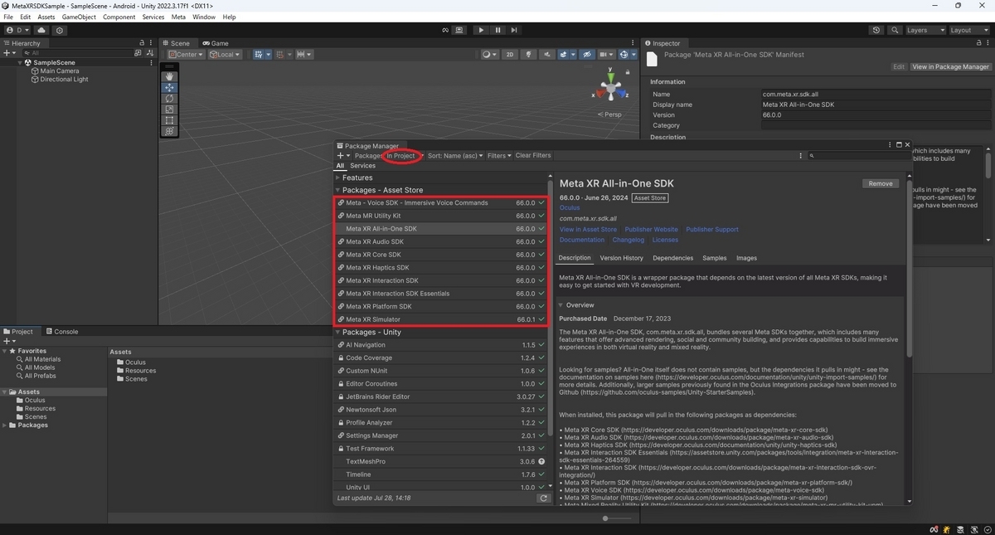Open the GameObject menu
This screenshot has height=535, width=995.
coord(79,17)
